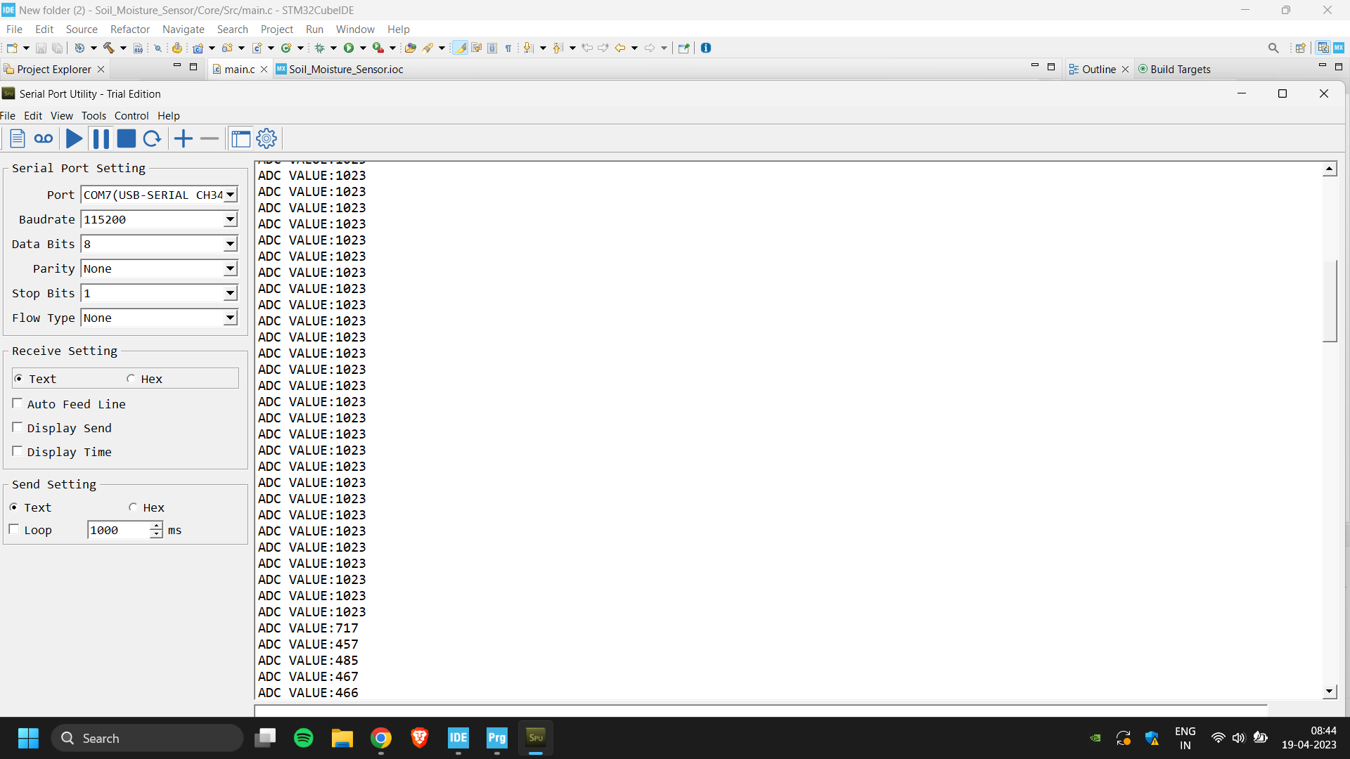Check the Display Time option
This screenshot has width=1350, height=759.
[18, 451]
